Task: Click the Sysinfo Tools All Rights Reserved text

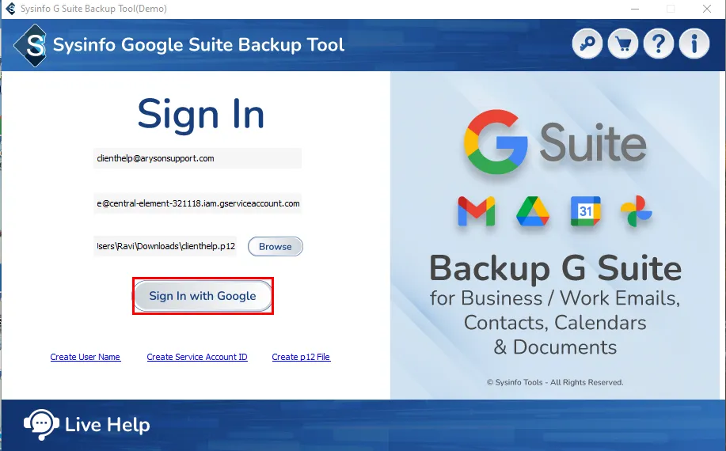Action: coord(555,382)
